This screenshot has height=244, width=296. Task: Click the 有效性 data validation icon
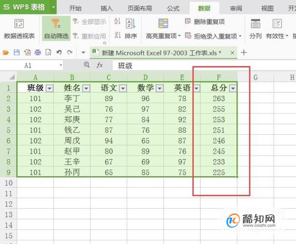277,23
